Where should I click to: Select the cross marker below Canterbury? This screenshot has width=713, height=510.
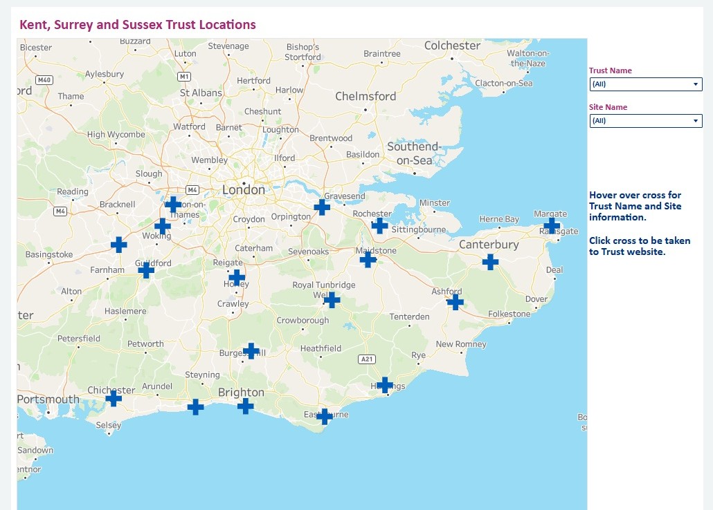point(490,262)
